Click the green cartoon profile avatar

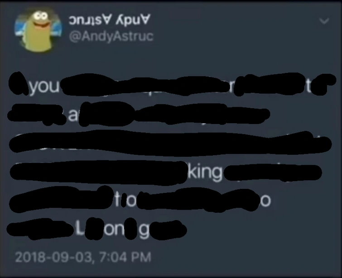point(39,30)
